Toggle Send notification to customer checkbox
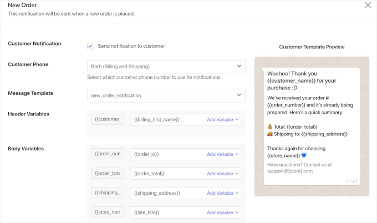This screenshot has width=377, height=223. click(90, 46)
